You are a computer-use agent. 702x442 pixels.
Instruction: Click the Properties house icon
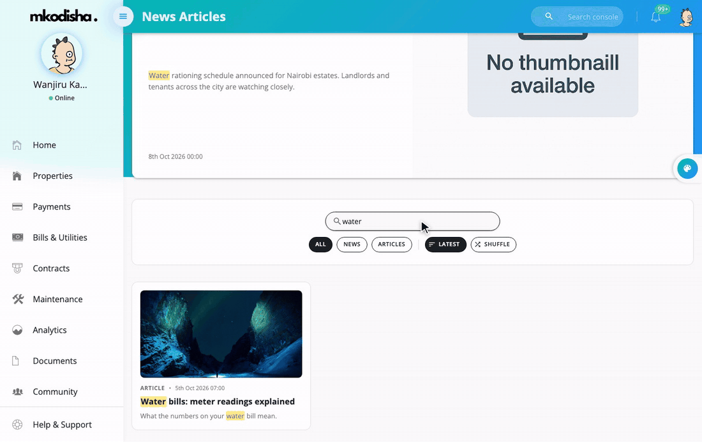tap(17, 176)
